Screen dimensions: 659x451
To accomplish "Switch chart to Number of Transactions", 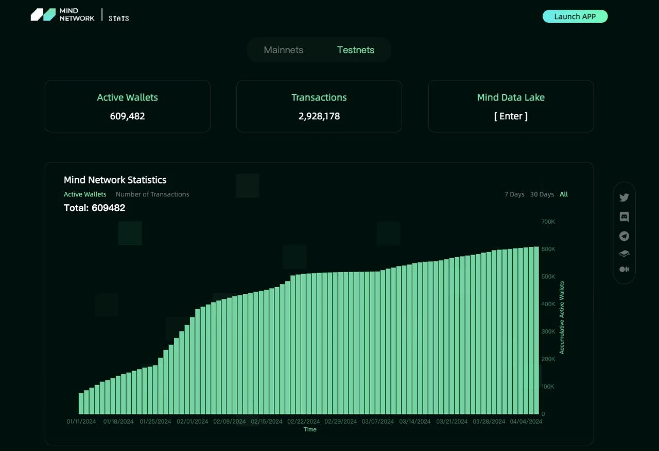I will (x=152, y=194).
